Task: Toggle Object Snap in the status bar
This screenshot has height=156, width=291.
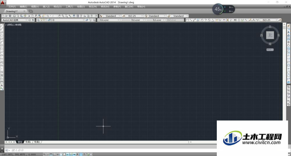Action: [x=61, y=154]
